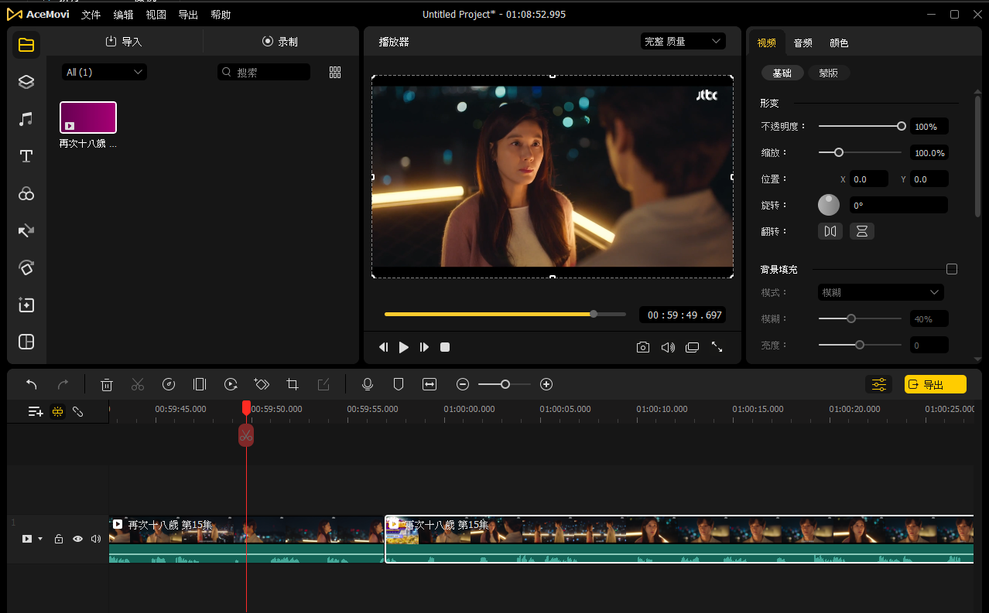Viewport: 989px width, 613px height.
Task: Click the 不透明度 opacity slider
Action: click(x=860, y=126)
